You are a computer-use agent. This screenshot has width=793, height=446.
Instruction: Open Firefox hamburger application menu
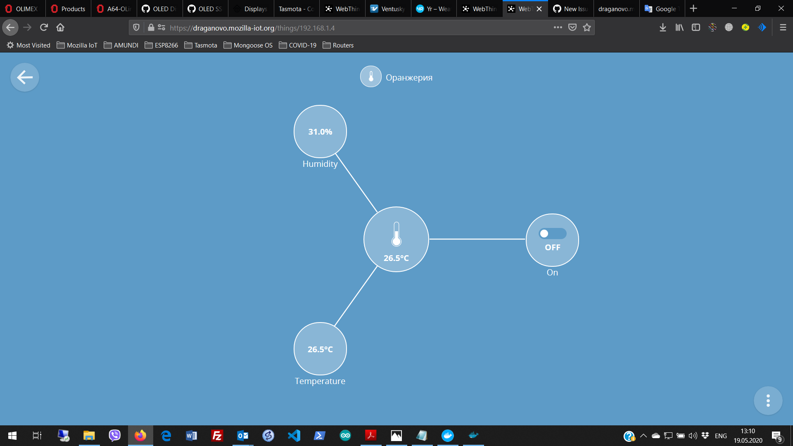pos(783,28)
